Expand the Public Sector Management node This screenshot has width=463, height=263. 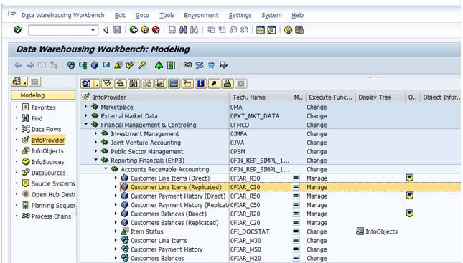(95, 151)
